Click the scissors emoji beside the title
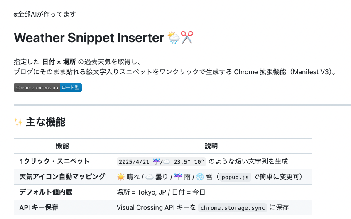 pos(187,37)
